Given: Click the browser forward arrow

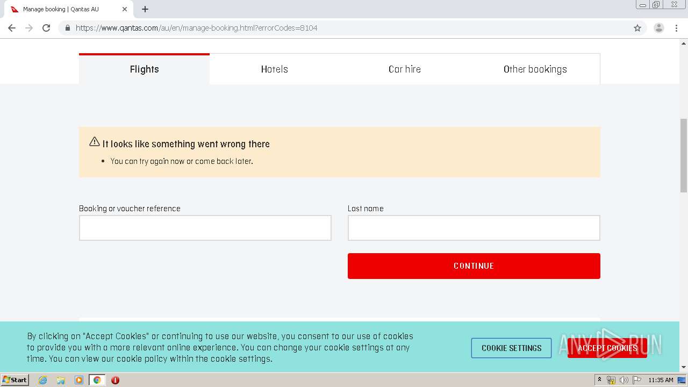Looking at the screenshot, I should [29, 28].
